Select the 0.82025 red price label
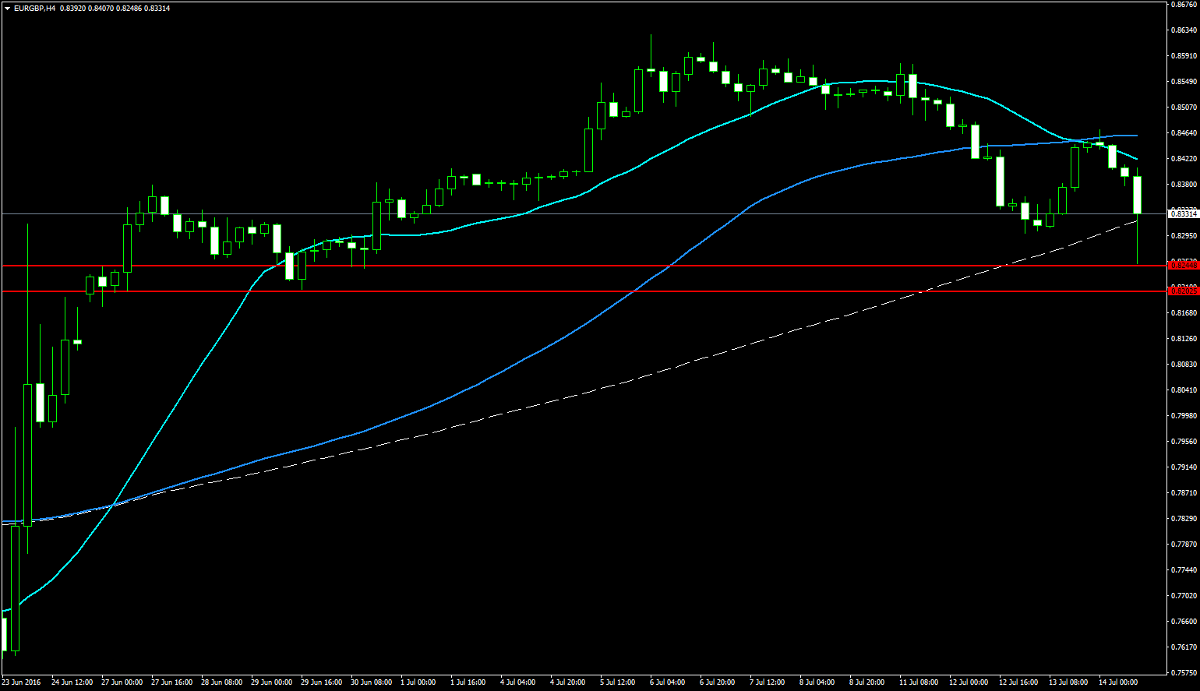The image size is (1200, 691). click(1183, 291)
